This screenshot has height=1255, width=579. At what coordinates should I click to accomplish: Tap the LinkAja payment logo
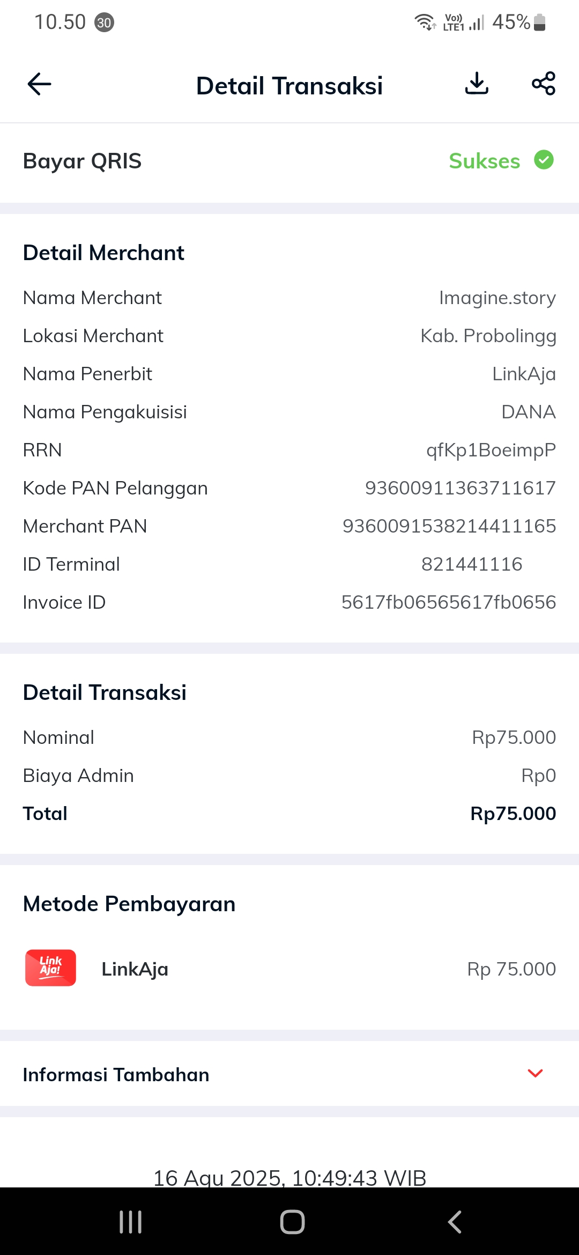pos(51,968)
